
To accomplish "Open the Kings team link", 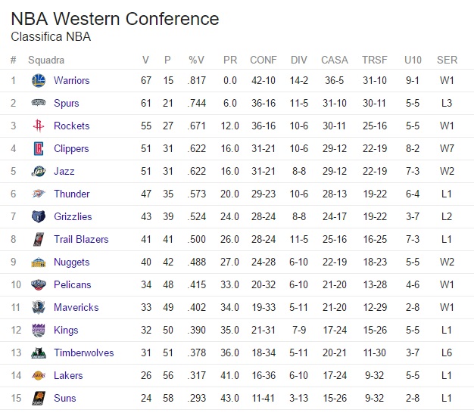I will (66, 330).
